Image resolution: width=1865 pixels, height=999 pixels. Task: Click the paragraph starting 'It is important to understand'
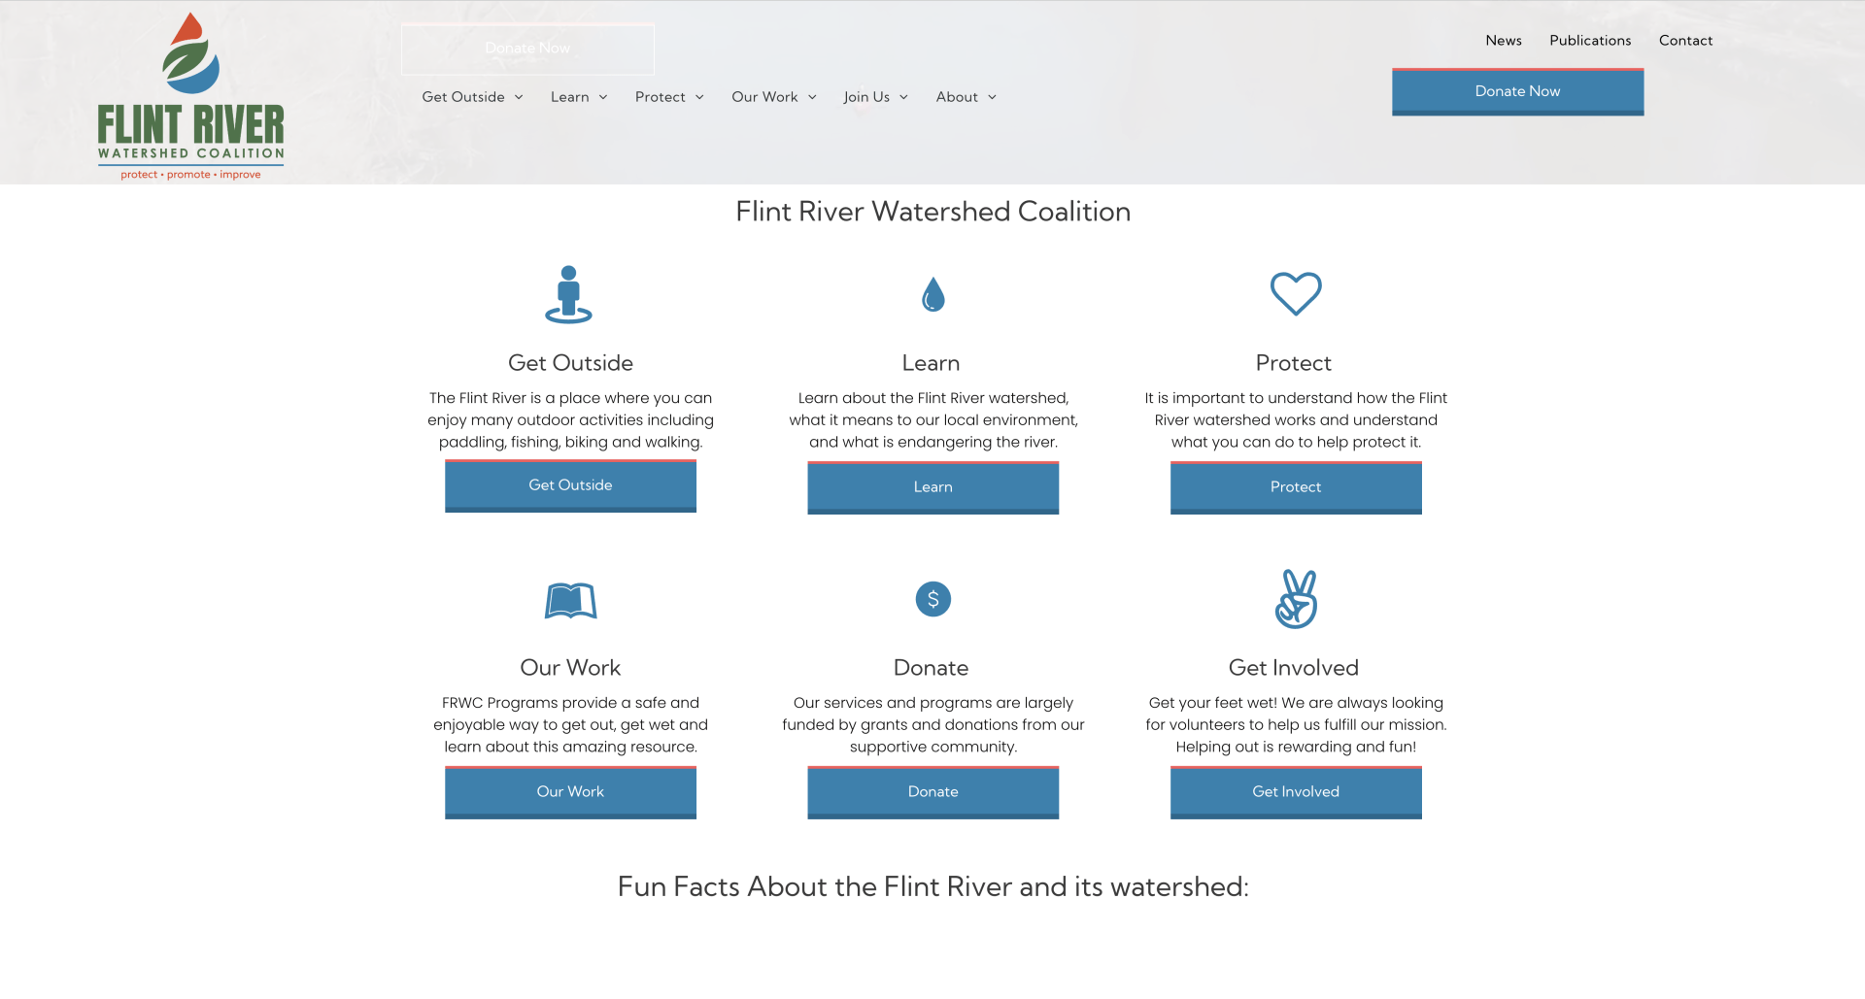coord(1296,420)
